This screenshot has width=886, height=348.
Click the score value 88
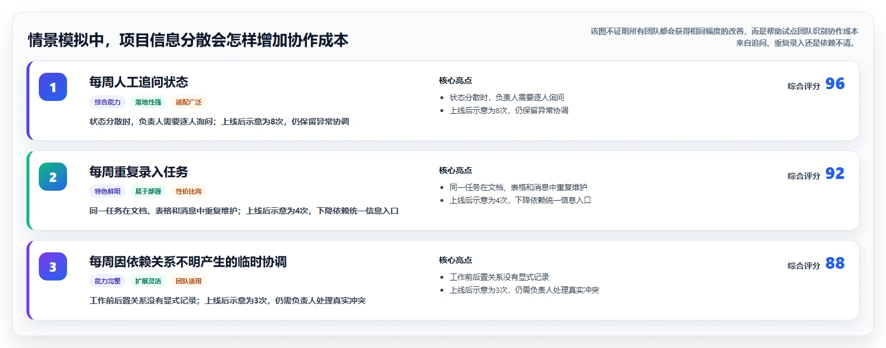tap(835, 263)
